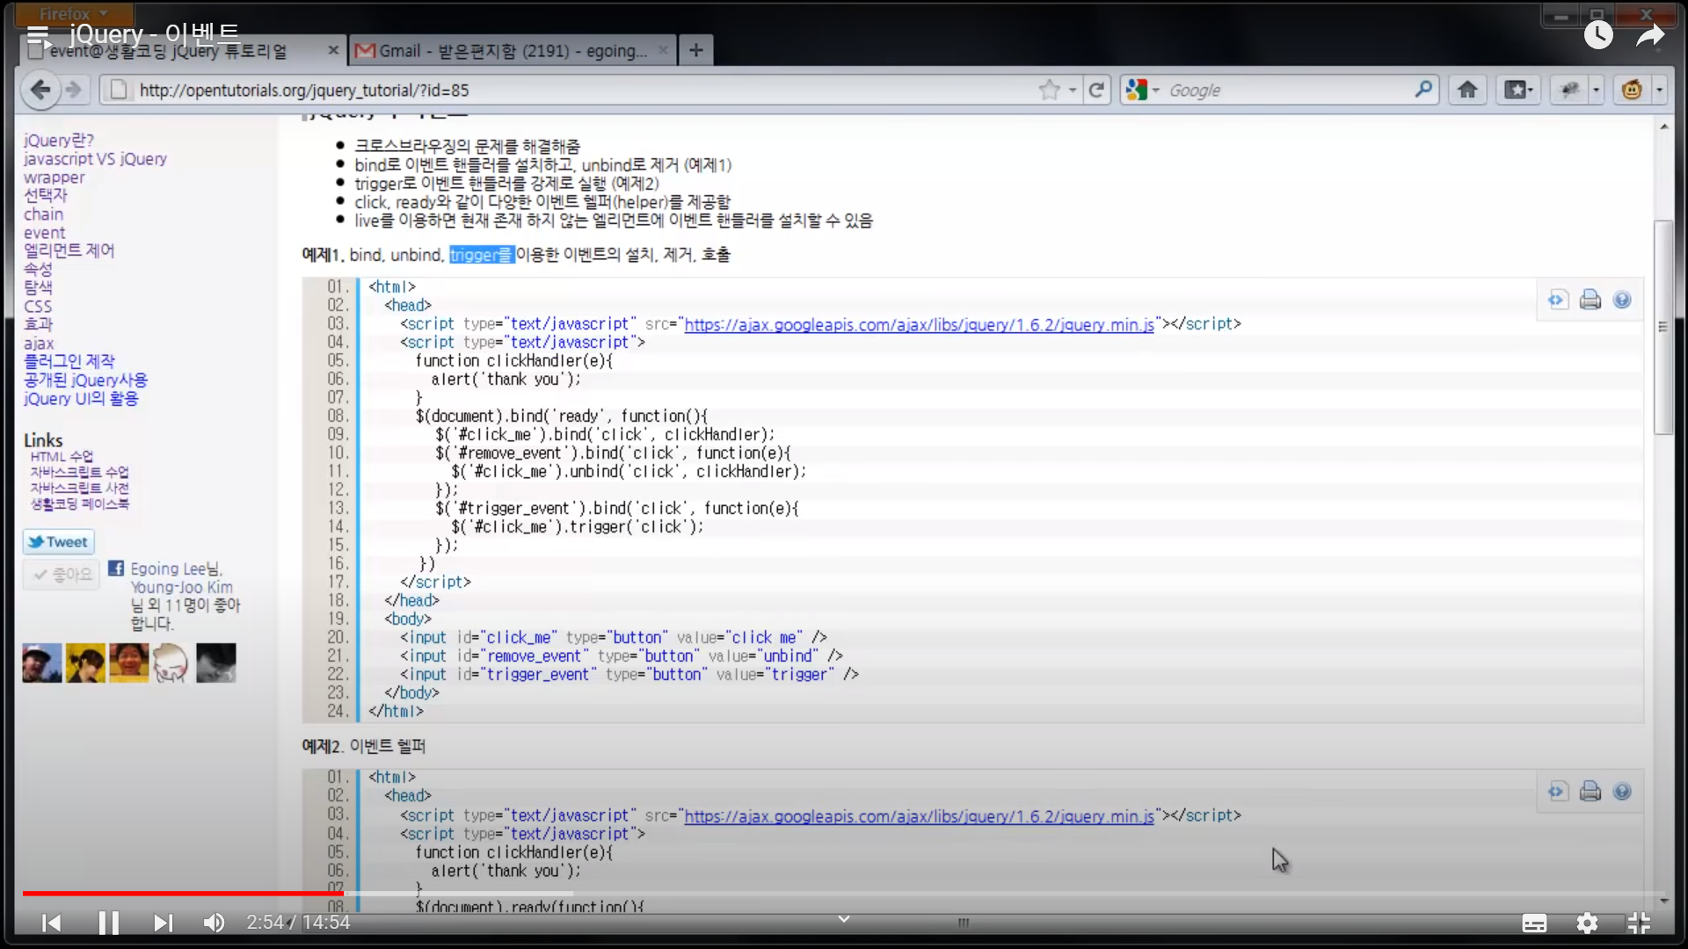Skip to next video
The image size is (1688, 949).
pos(163,923)
